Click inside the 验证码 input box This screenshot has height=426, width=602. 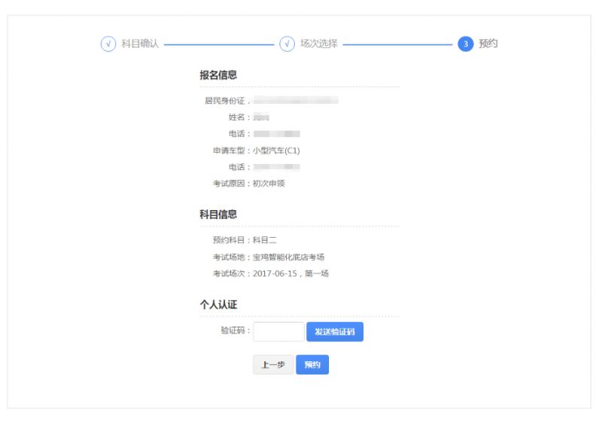point(278,332)
